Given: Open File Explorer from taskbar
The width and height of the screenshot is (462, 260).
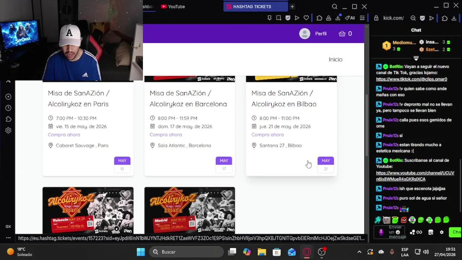Looking at the screenshot, I should 262,252.
